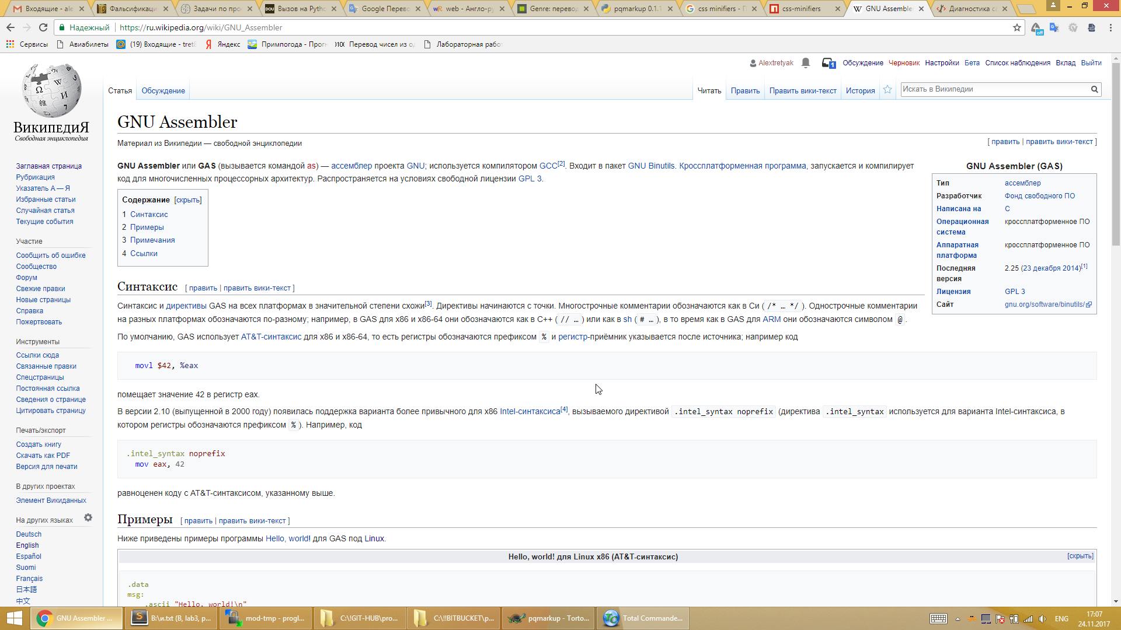Click the Wikipedia globe logo
This screenshot has width=1121, height=630.
pyautogui.click(x=51, y=90)
